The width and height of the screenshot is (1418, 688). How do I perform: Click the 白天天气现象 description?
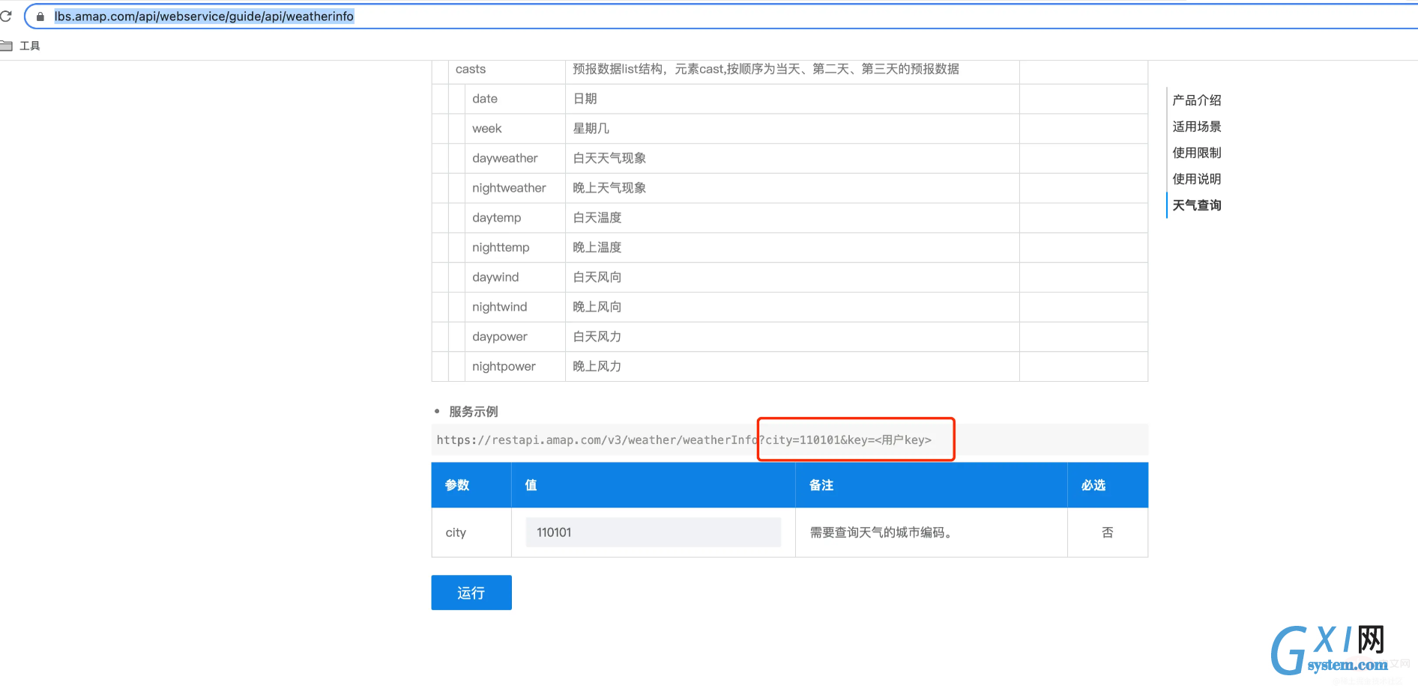[x=609, y=158]
